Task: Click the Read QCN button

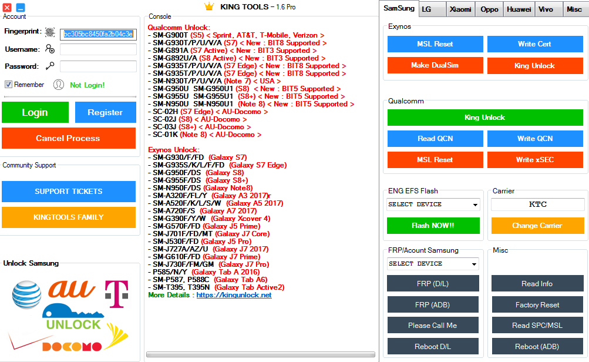Action: tap(435, 139)
